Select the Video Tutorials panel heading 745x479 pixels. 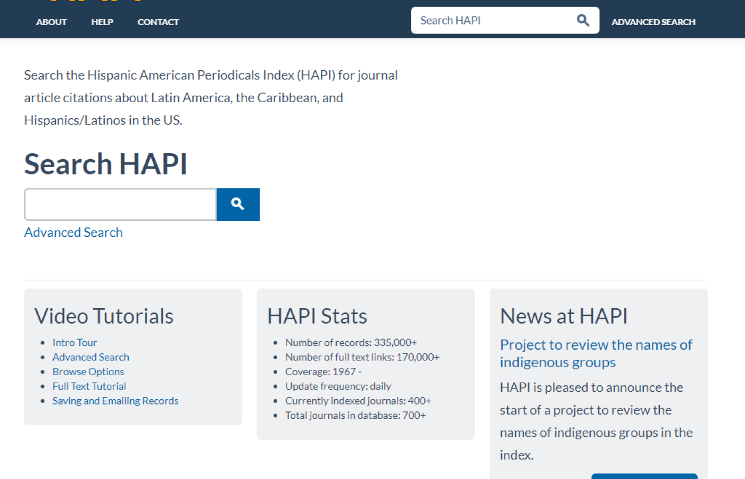(104, 315)
